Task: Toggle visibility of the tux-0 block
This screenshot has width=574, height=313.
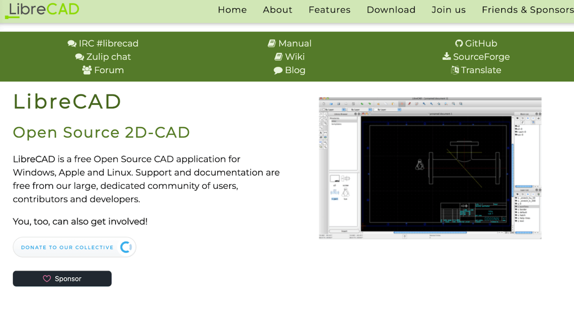Action: 516,135
